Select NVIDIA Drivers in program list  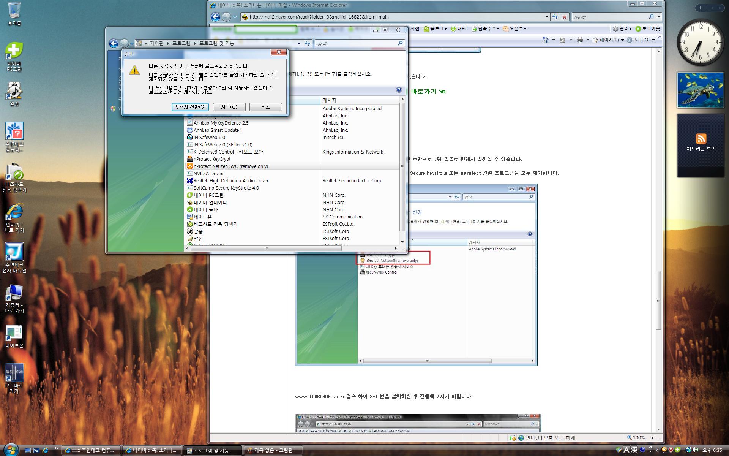tap(292, 174)
